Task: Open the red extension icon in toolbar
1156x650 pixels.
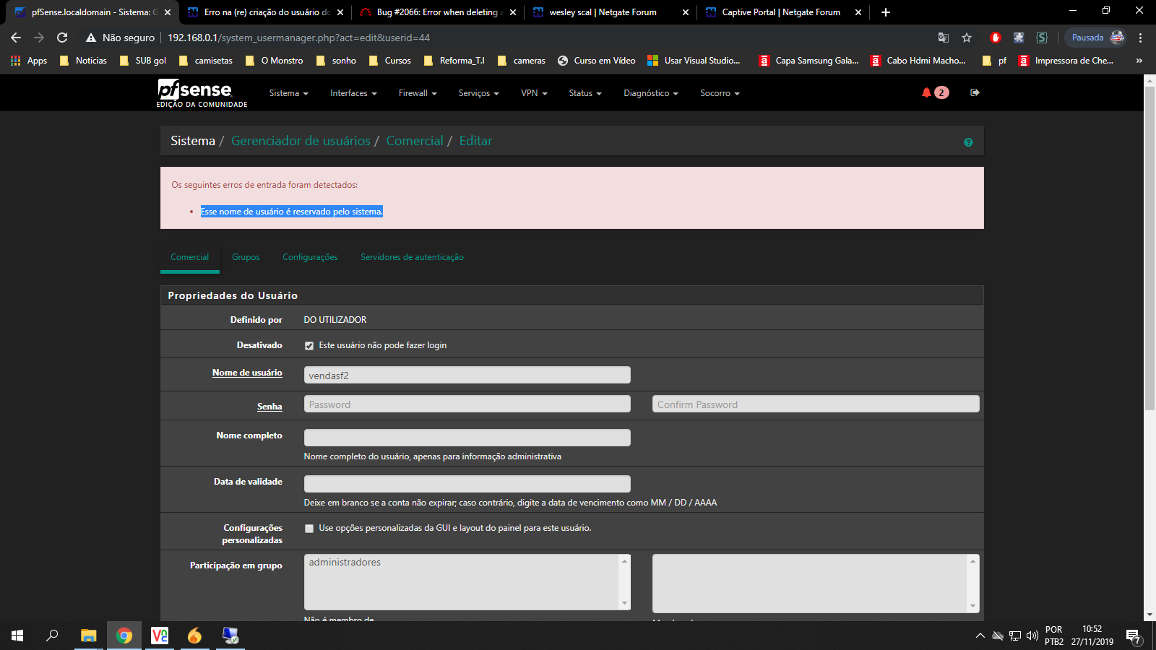Action: pyautogui.click(x=995, y=38)
